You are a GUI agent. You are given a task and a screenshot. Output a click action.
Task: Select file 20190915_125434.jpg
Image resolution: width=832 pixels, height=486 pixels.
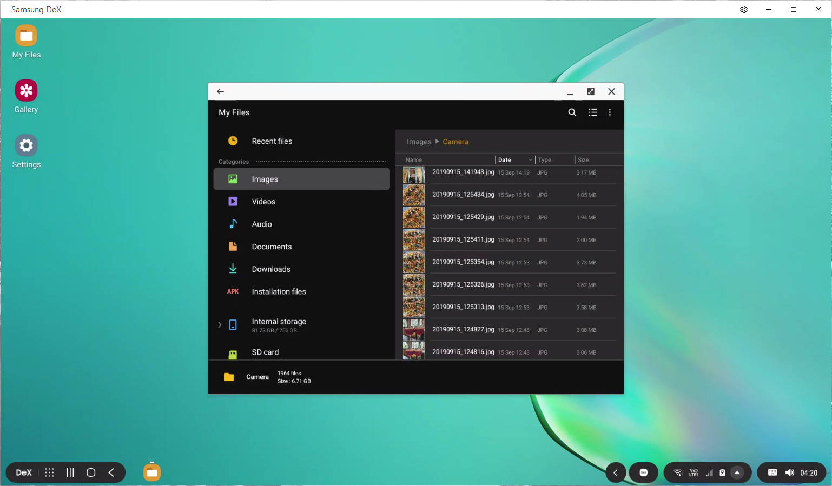[509, 195]
